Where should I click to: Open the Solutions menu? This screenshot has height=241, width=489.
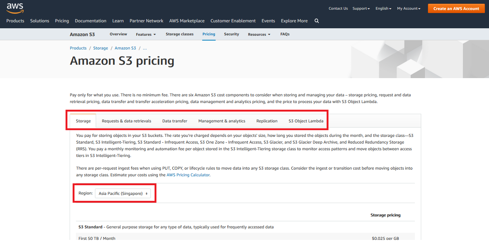[39, 21]
